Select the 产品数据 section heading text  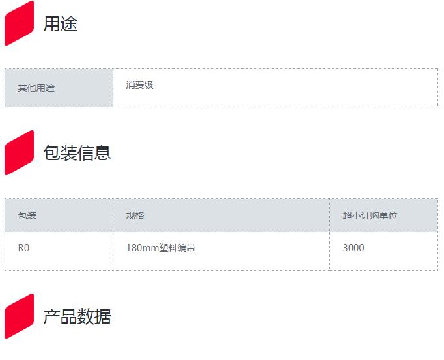pos(77,317)
